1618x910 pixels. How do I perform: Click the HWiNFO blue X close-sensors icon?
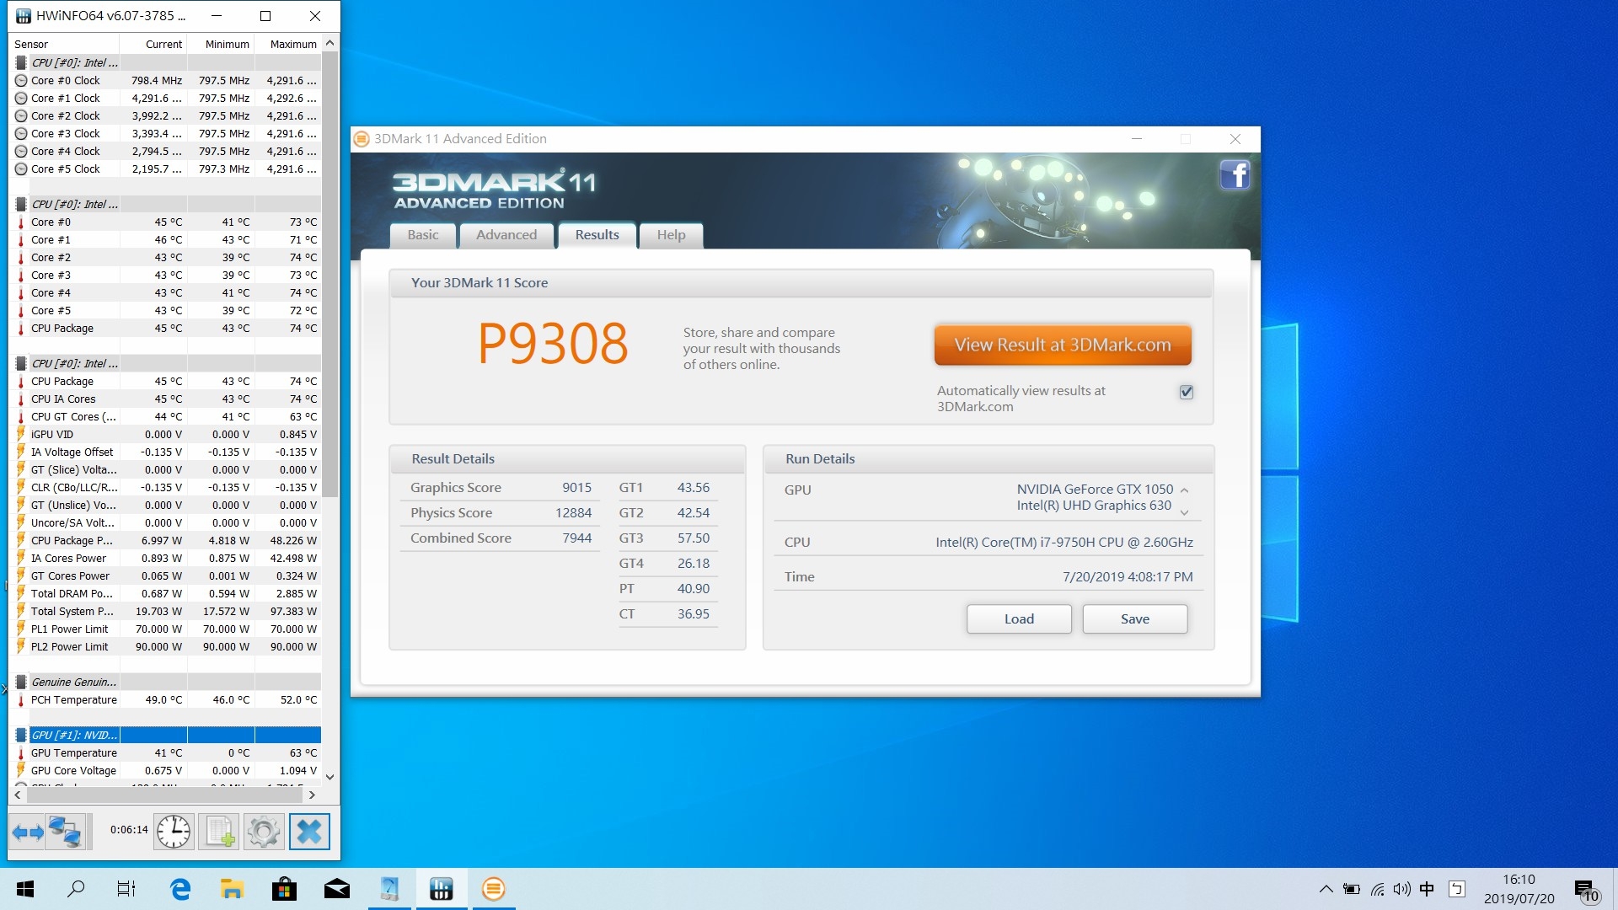tap(309, 832)
